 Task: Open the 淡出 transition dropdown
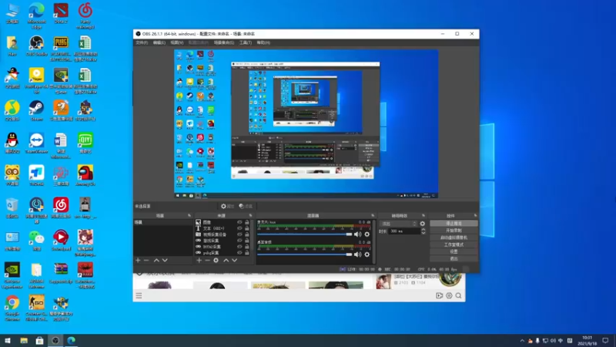pyautogui.click(x=399, y=224)
